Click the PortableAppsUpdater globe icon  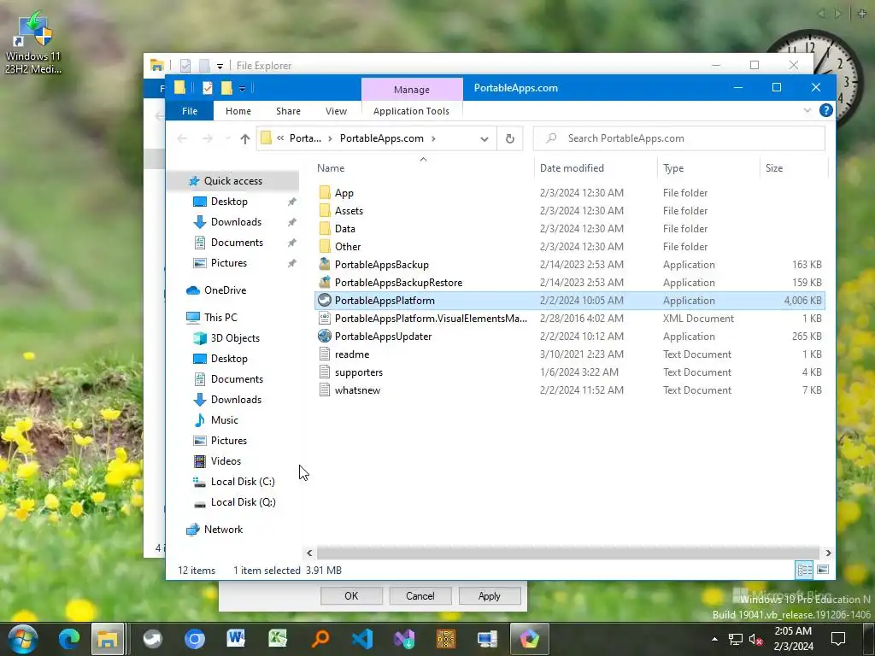(324, 336)
